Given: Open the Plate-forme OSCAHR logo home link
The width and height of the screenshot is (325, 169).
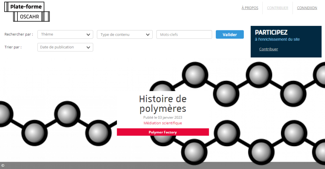Looking at the screenshot, I should [27, 12].
